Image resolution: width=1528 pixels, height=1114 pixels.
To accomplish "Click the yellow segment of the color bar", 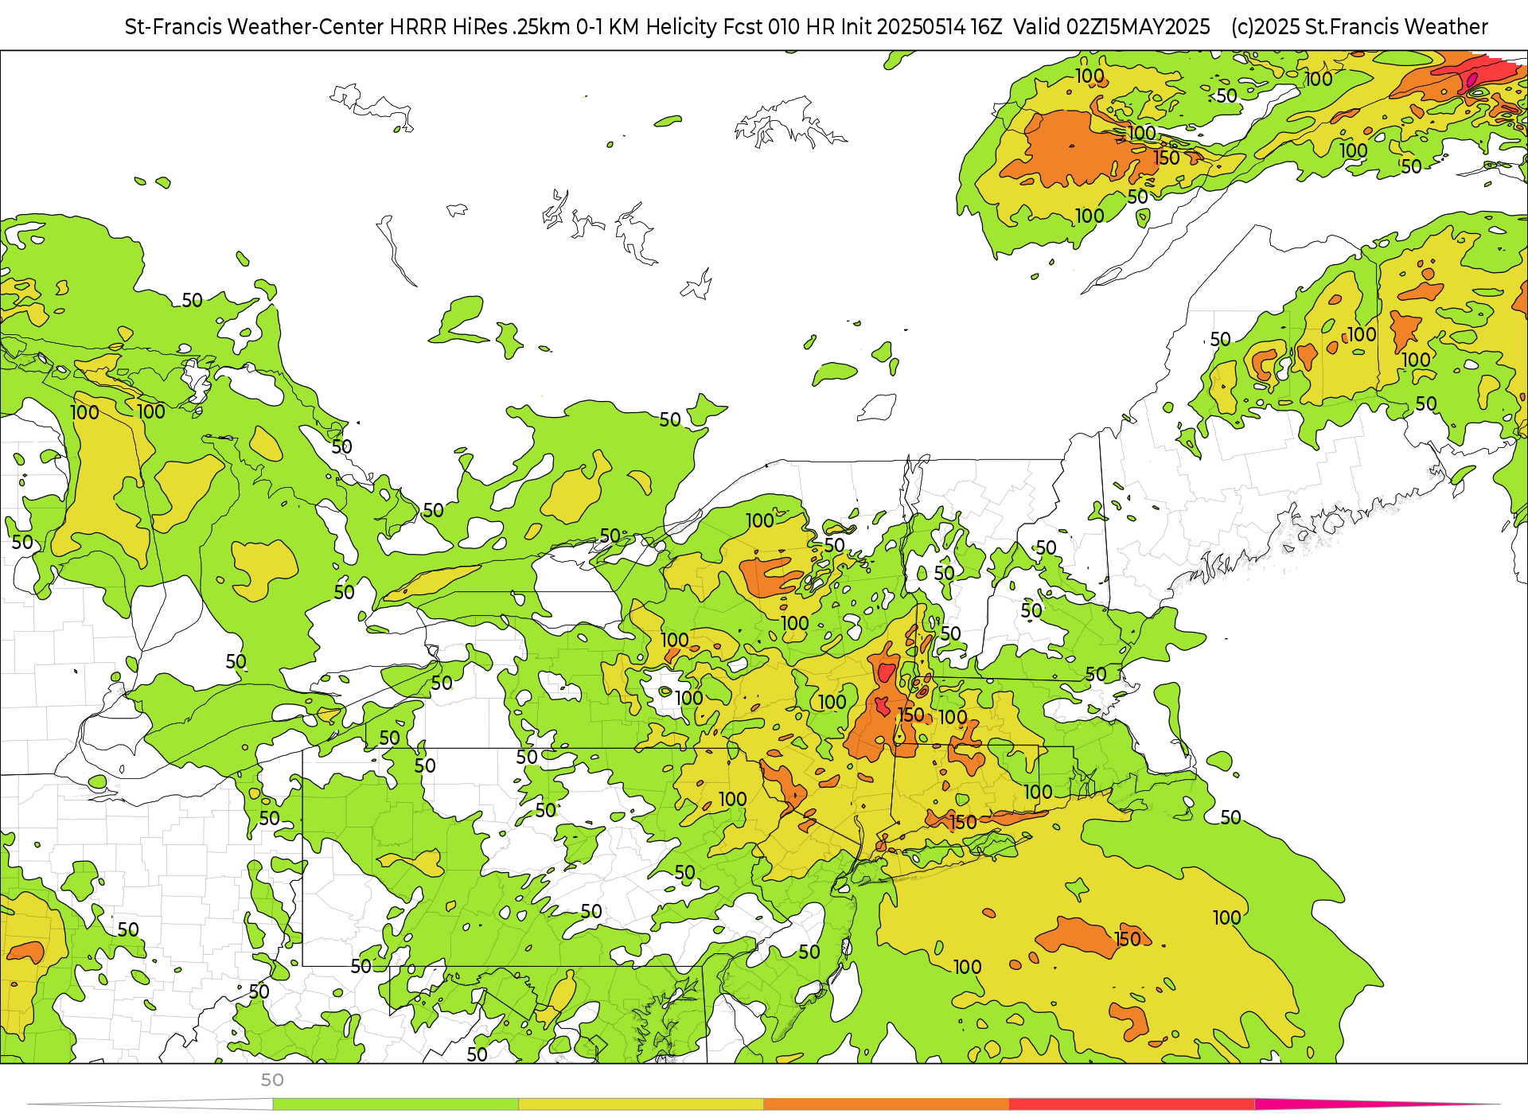I will point(641,1104).
